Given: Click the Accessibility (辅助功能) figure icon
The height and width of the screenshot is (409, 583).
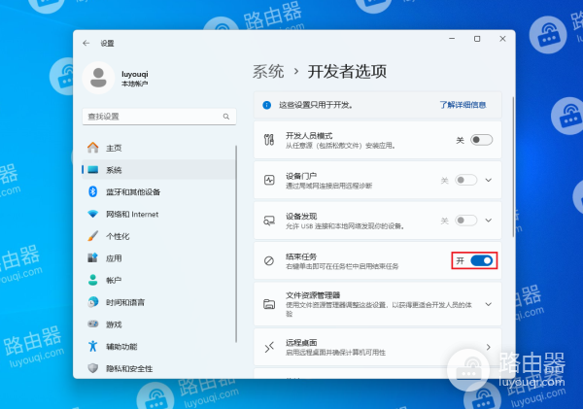Looking at the screenshot, I should pyautogui.click(x=93, y=346).
